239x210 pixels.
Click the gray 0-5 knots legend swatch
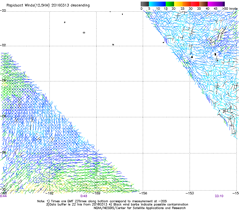coord(145,4)
